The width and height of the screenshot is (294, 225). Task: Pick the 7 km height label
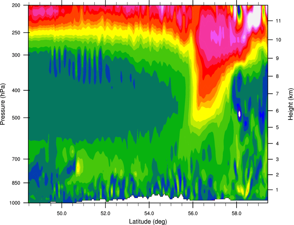(x=277, y=94)
